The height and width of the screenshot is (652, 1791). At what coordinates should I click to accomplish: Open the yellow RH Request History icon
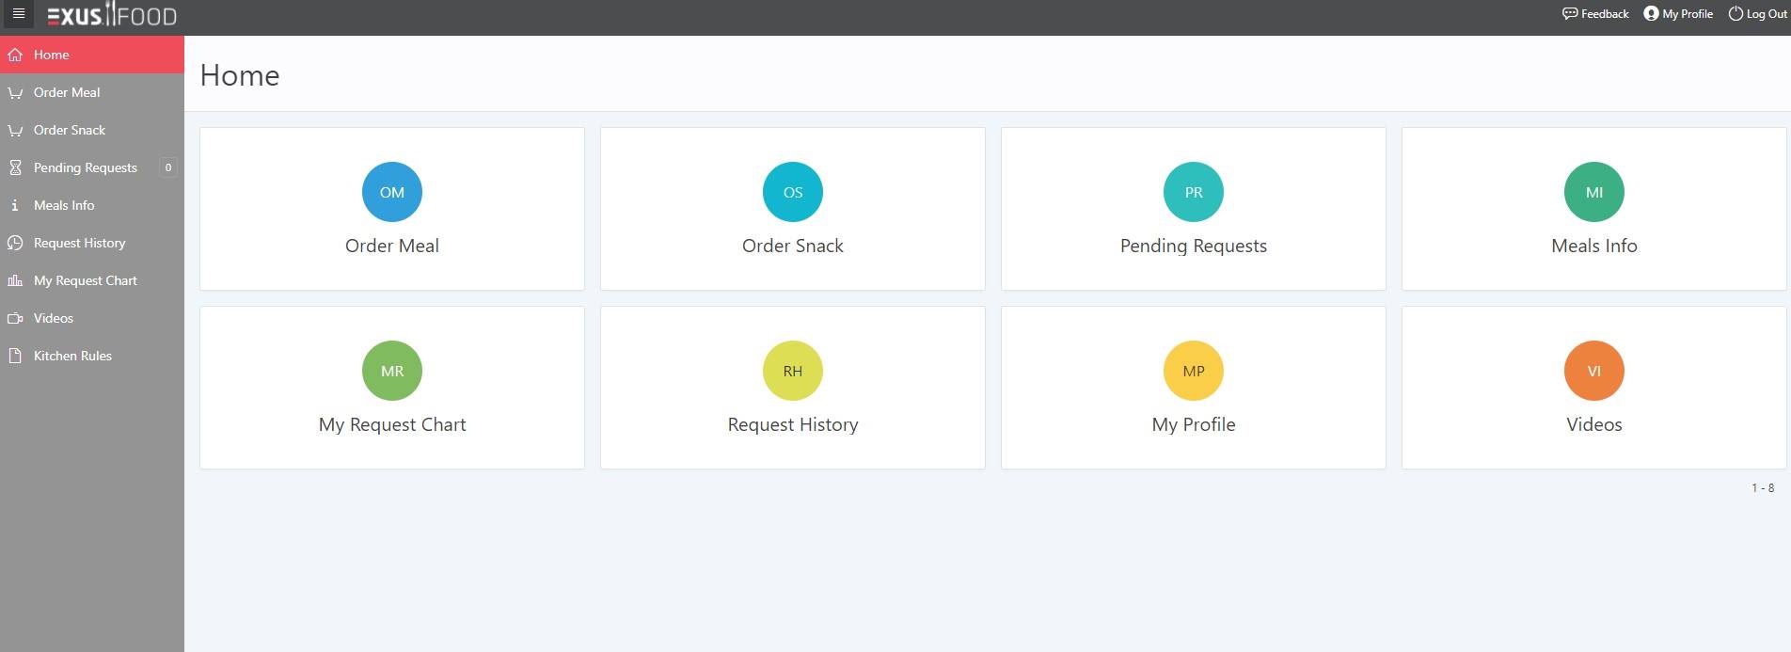coord(793,371)
